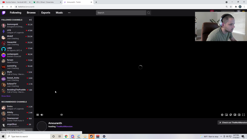Click Amouranth's profile avatar circle
247x139 pixels.
pos(42,126)
